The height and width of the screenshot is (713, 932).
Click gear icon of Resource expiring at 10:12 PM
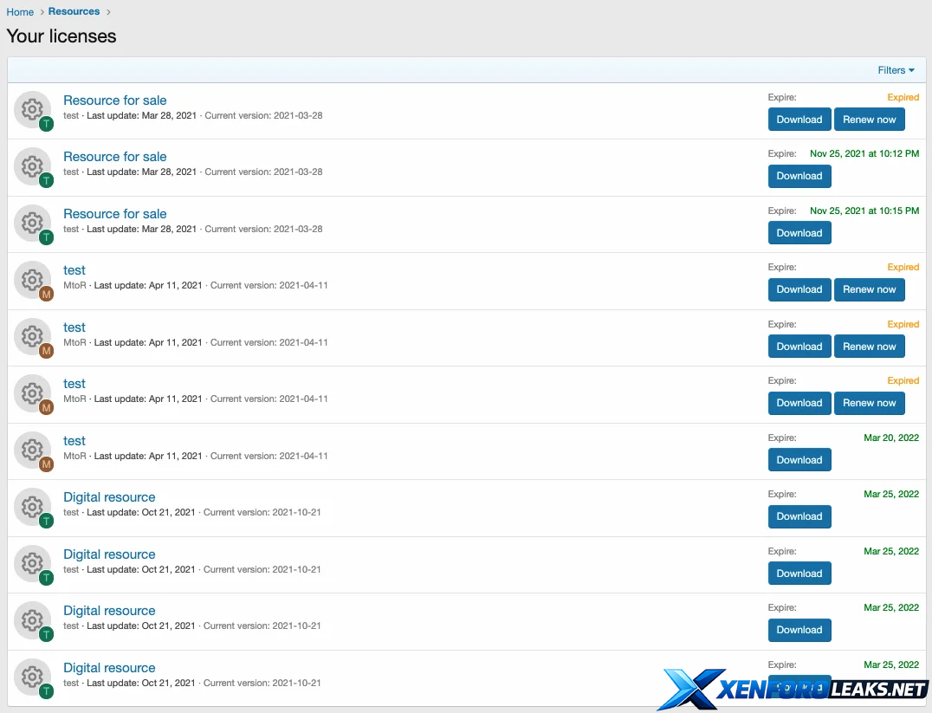(32, 165)
